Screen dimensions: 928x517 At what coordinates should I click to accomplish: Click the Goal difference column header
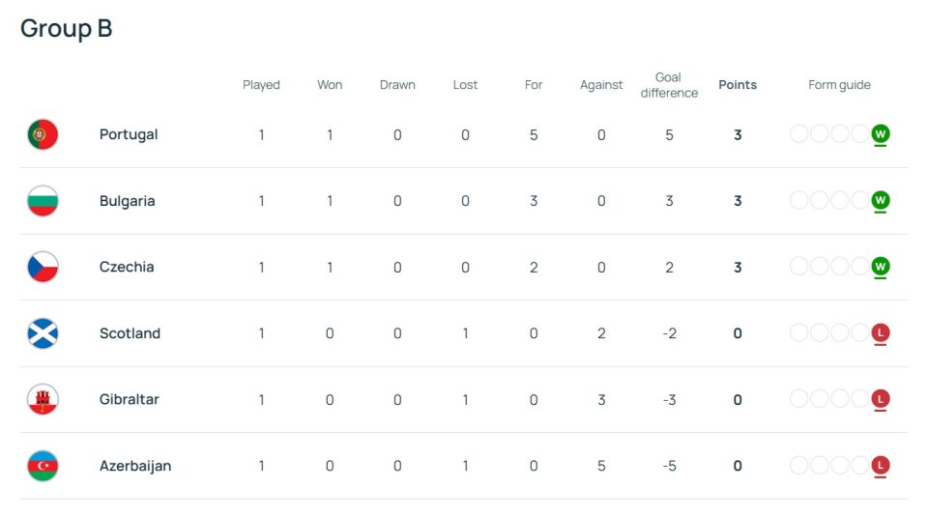coord(669,85)
